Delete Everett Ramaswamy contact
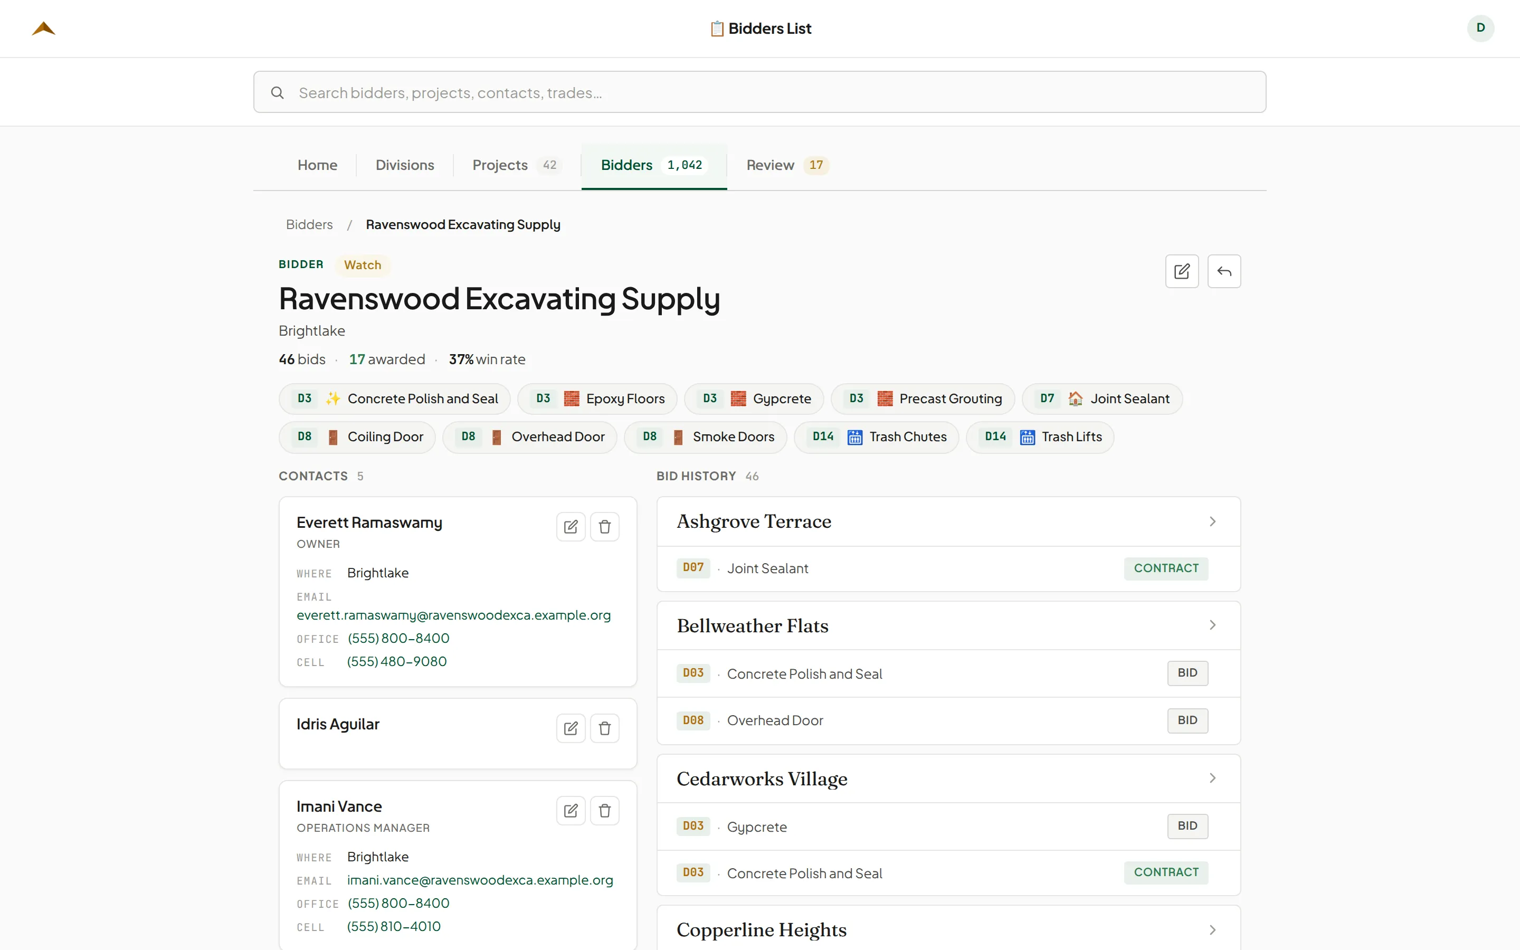This screenshot has width=1520, height=950. [604, 527]
